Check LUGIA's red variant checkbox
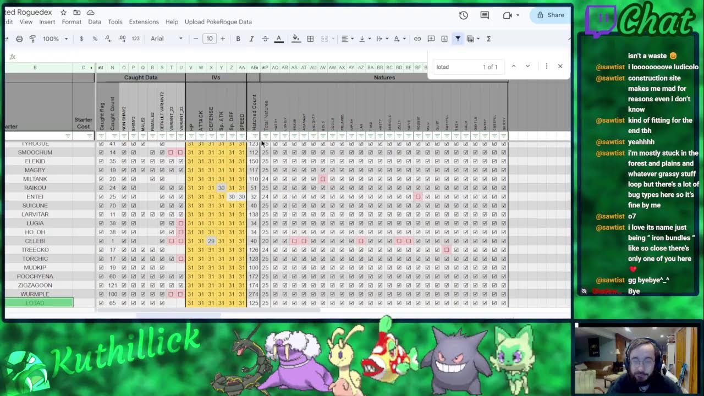The width and height of the screenshot is (704, 396). [181, 223]
